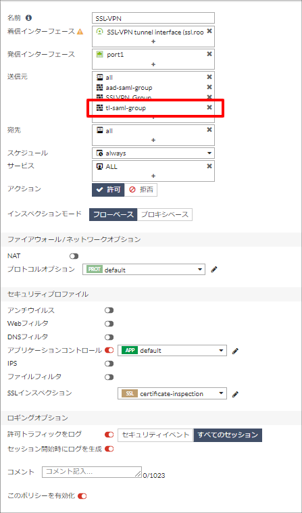The image size is (302, 513).
Task: Click the port1 interface icon
Action: [100, 55]
